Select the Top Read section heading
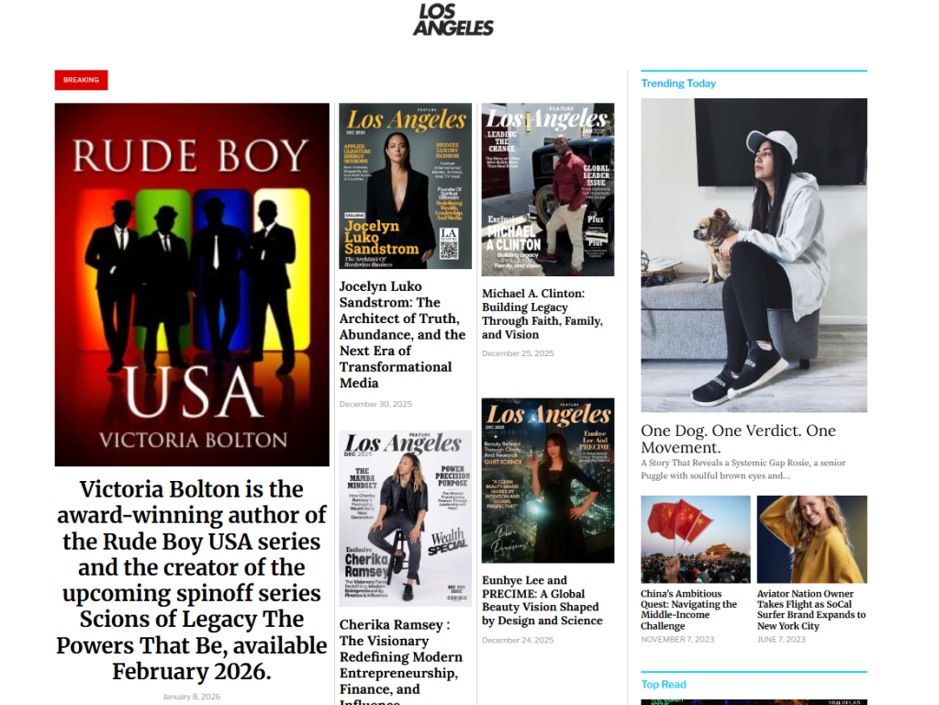Viewport: 939px width, 705px height. pos(664,685)
